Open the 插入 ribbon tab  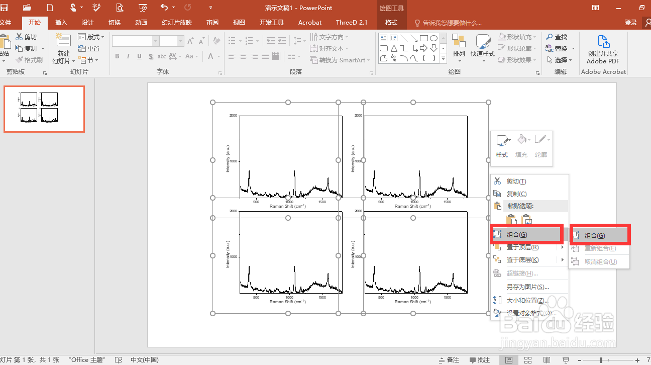click(61, 23)
